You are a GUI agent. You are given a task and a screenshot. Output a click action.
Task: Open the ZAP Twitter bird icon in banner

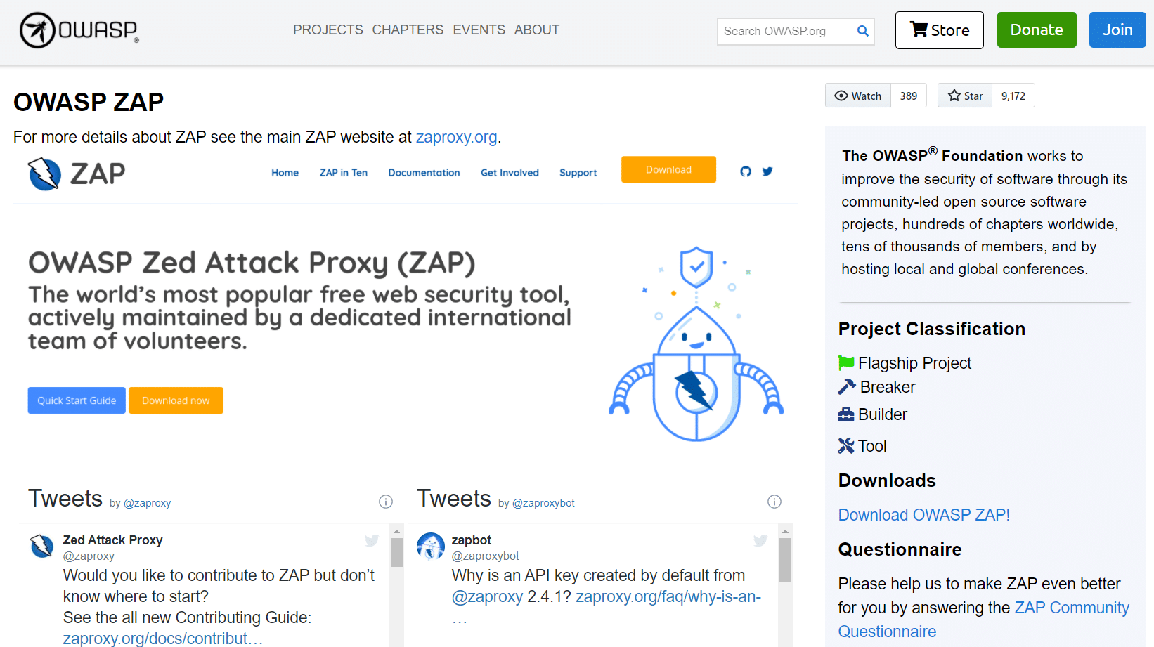click(767, 171)
